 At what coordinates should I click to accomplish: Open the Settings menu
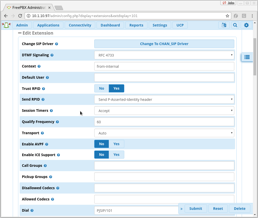click(160, 25)
